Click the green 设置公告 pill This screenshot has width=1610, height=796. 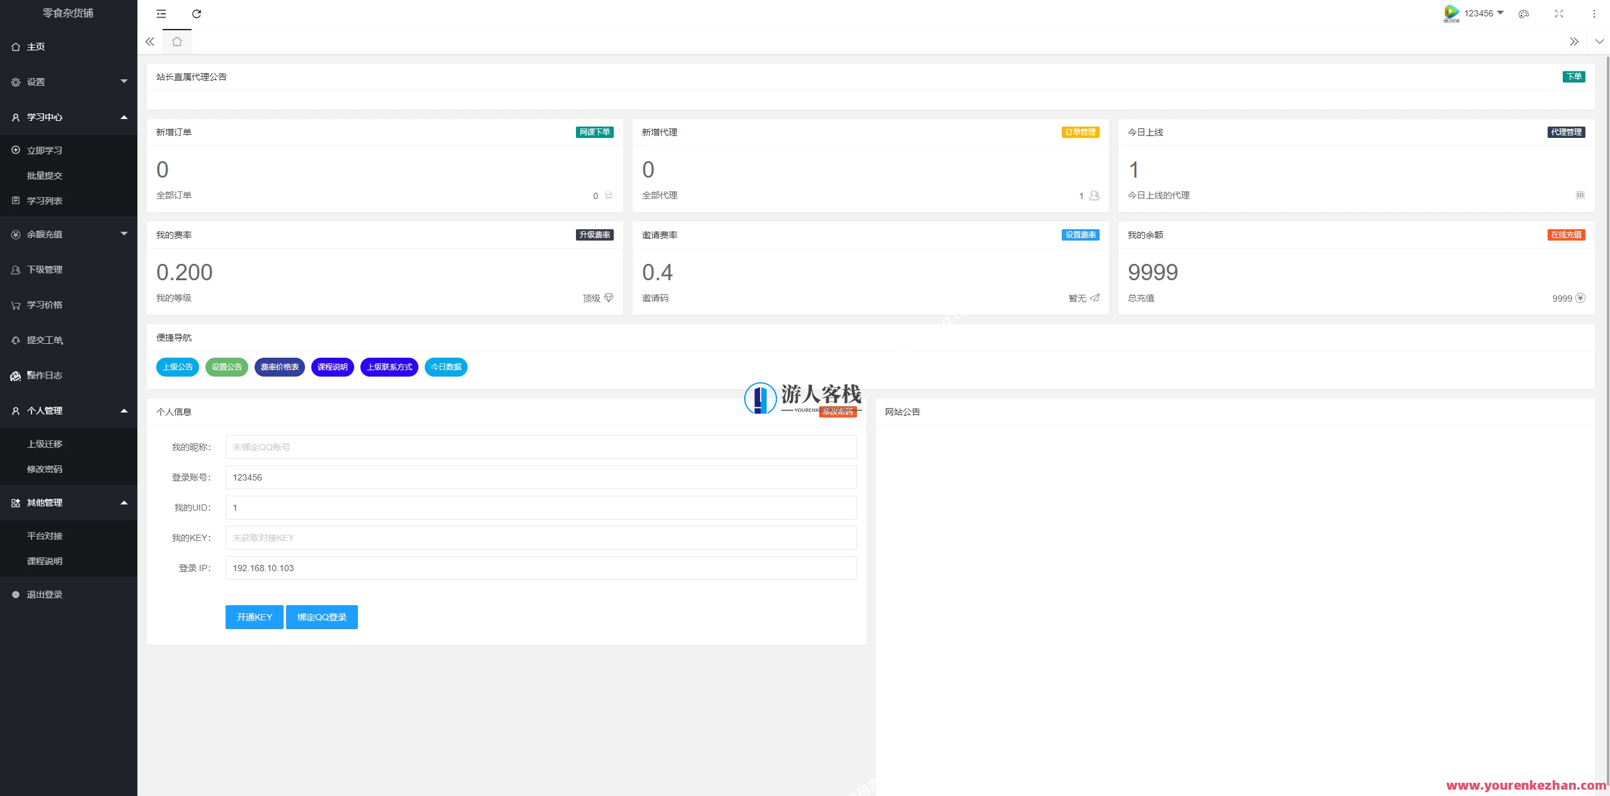(227, 367)
